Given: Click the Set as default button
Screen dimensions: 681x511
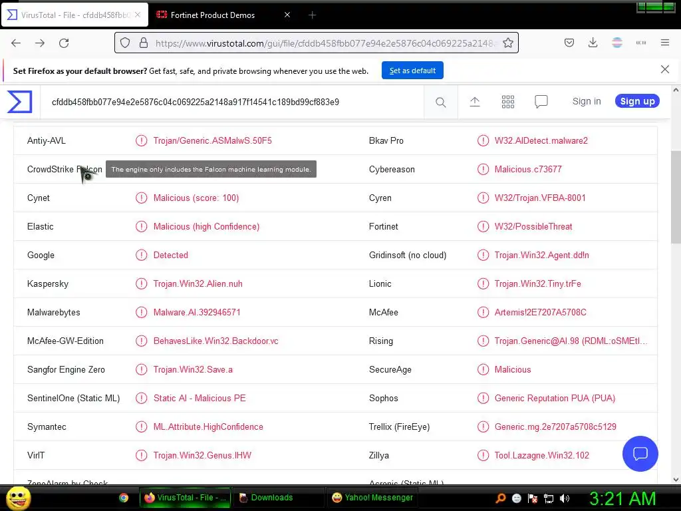Looking at the screenshot, I should [x=412, y=71].
